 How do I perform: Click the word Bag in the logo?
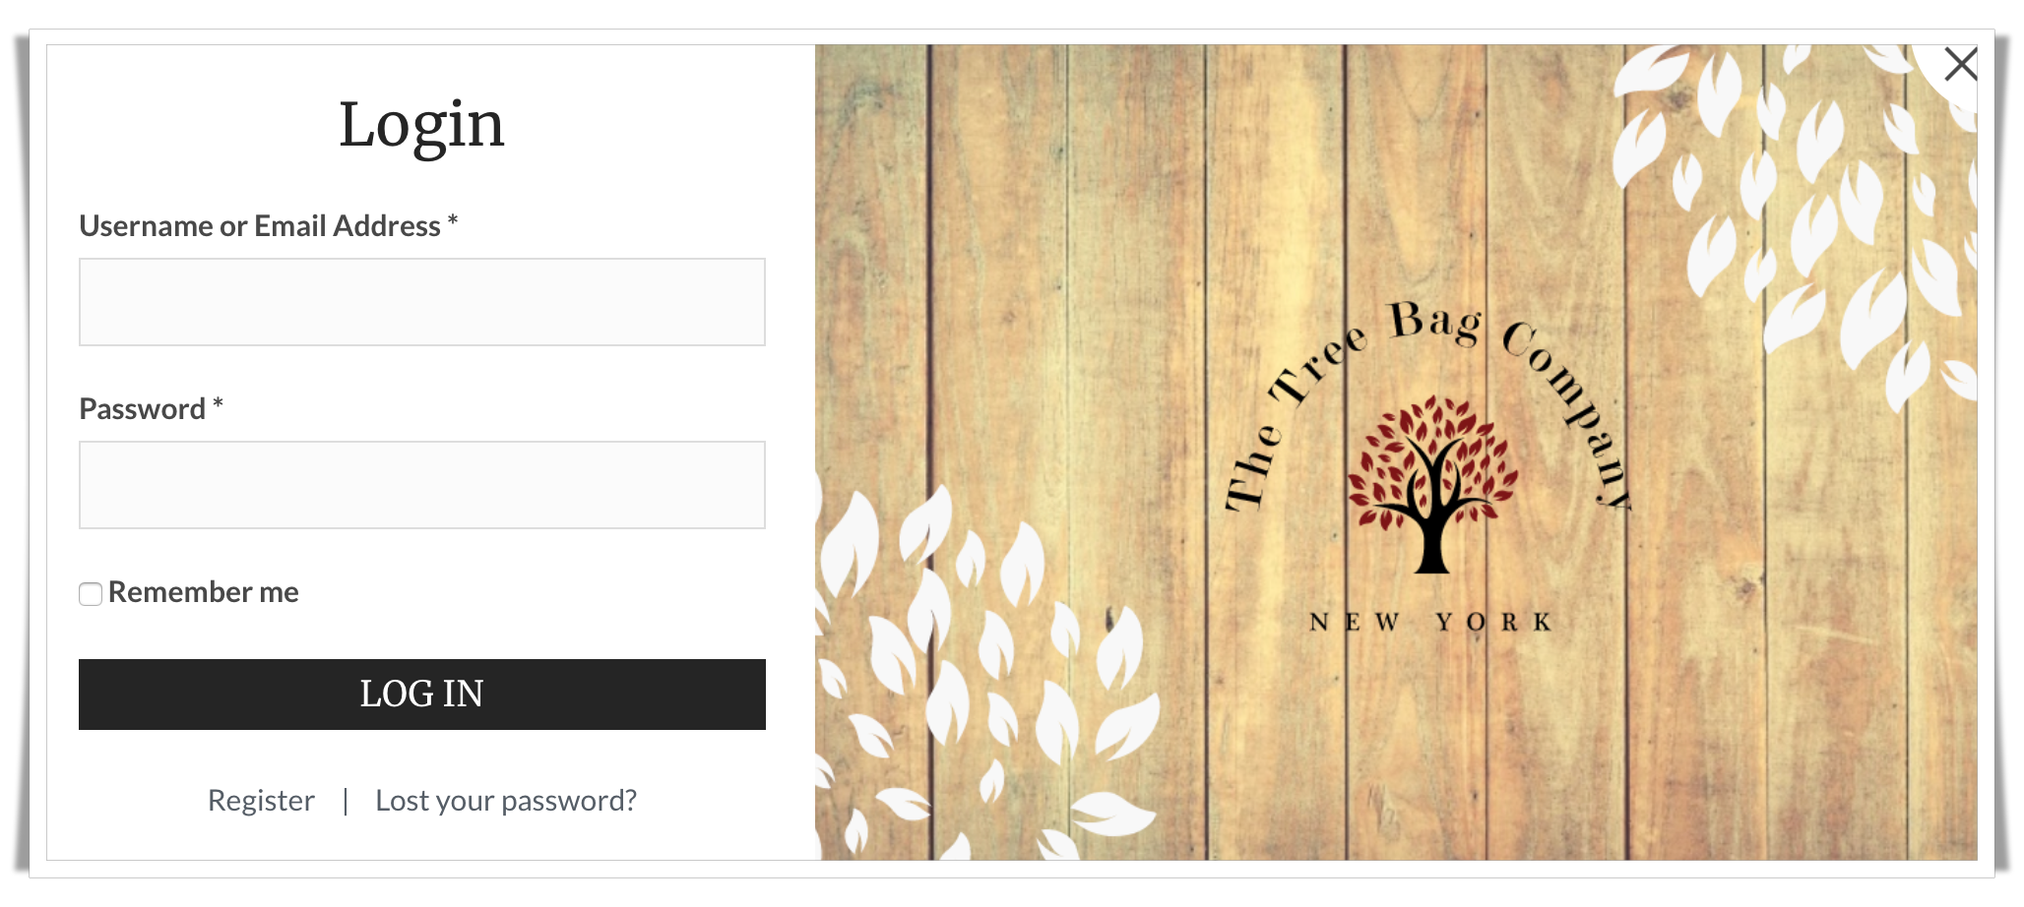click(x=1436, y=324)
